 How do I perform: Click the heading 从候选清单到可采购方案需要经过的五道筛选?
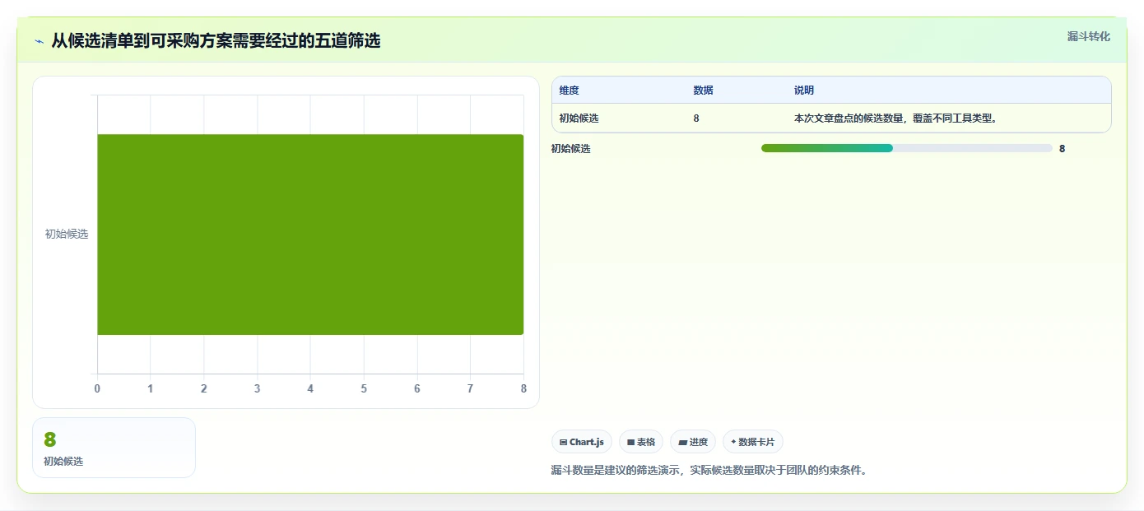tap(216, 40)
